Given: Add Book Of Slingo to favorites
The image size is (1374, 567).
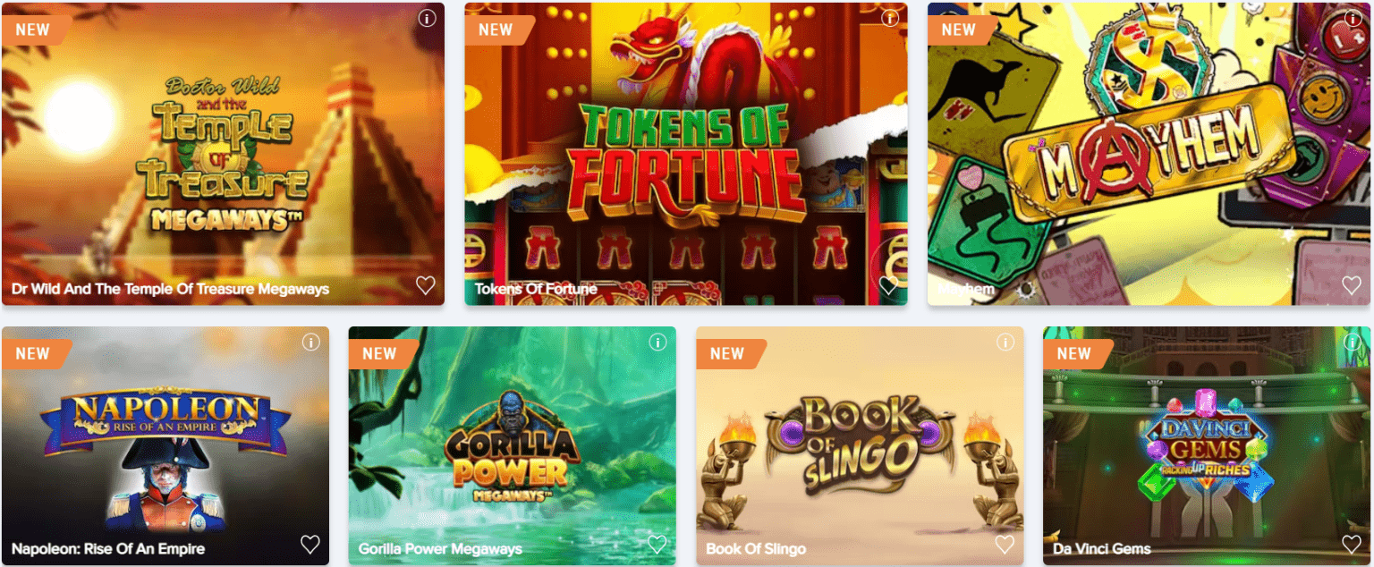Looking at the screenshot, I should coord(1005,544).
